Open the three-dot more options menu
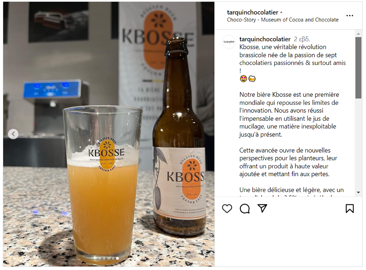 coord(349,16)
